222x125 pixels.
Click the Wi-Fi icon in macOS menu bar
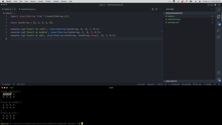(187, 1)
